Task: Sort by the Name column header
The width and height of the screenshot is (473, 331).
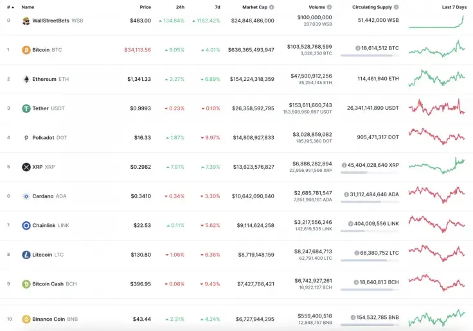Action: tap(28, 7)
